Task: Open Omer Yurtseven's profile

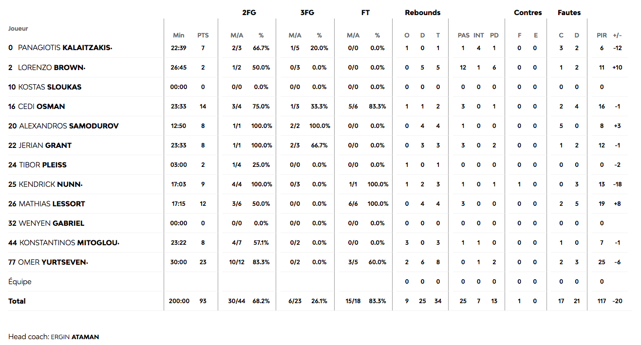Action: (x=53, y=262)
